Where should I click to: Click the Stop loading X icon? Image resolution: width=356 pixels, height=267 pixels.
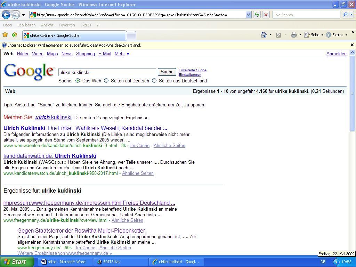266,15
